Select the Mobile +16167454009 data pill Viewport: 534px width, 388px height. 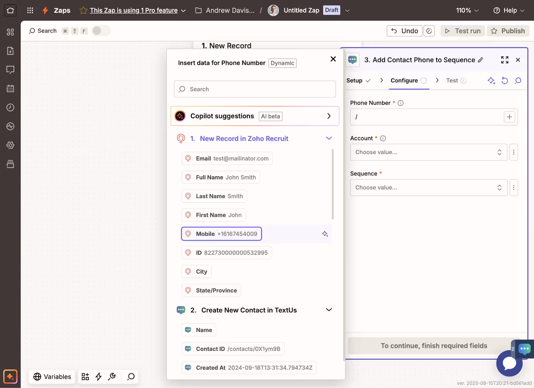222,234
